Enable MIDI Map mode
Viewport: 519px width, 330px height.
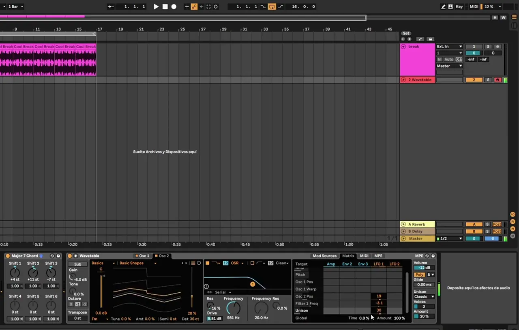click(474, 6)
